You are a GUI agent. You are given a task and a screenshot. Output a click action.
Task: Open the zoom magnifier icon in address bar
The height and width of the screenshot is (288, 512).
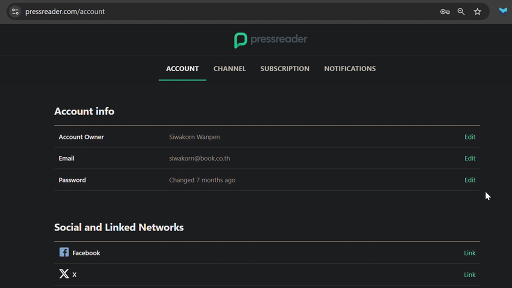click(461, 11)
